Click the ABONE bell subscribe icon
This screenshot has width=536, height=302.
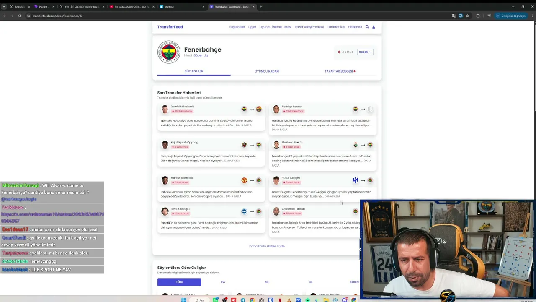click(x=339, y=52)
